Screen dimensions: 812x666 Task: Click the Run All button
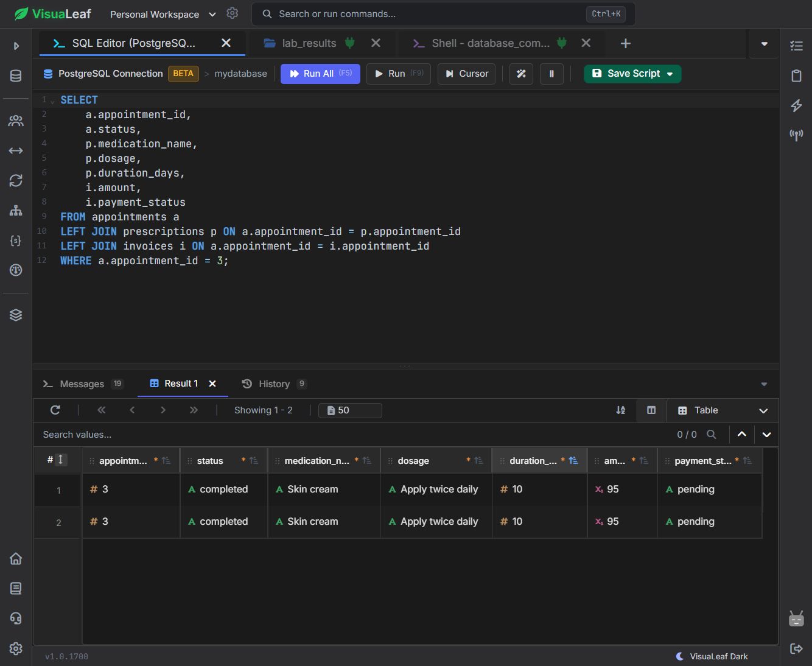[320, 74]
